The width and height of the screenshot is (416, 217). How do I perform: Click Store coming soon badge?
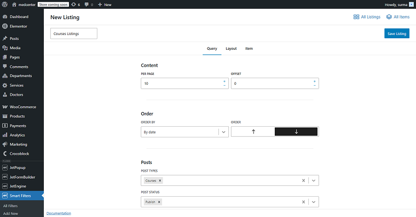coord(53,4)
